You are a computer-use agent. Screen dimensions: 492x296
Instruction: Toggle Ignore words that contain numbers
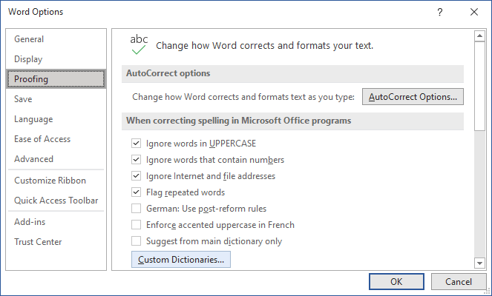coord(136,160)
